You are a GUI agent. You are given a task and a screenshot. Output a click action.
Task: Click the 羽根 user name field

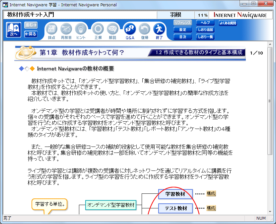[175, 15]
